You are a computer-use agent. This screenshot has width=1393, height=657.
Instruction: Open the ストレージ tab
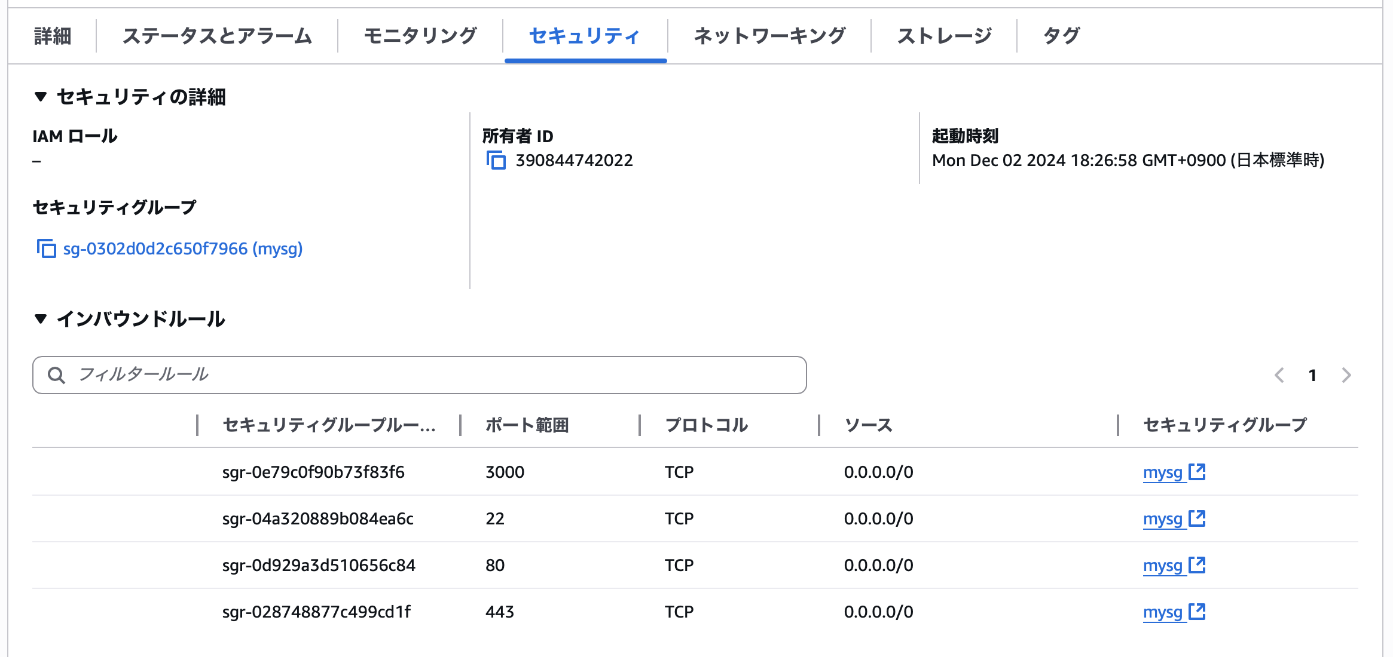click(x=944, y=36)
